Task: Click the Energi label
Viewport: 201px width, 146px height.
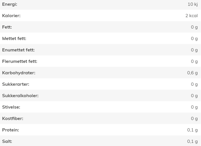Action: pos(10,4)
